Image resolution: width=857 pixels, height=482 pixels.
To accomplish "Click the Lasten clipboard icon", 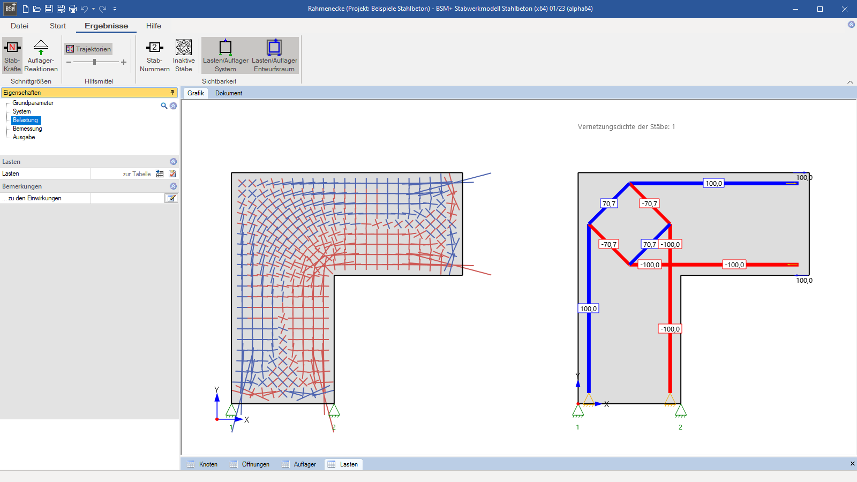I will pyautogui.click(x=172, y=174).
